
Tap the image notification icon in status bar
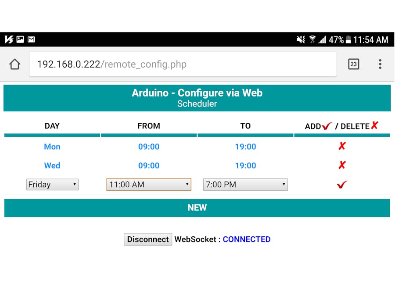20,39
